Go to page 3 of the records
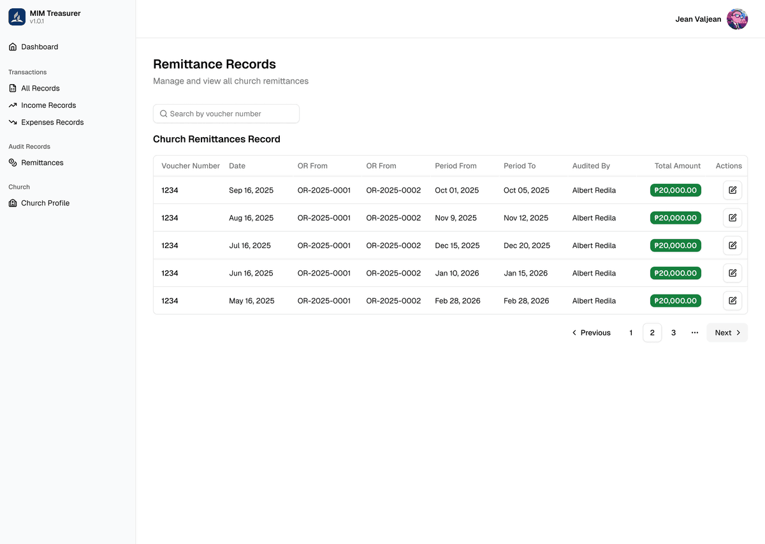Image resolution: width=765 pixels, height=544 pixels. 673,332
